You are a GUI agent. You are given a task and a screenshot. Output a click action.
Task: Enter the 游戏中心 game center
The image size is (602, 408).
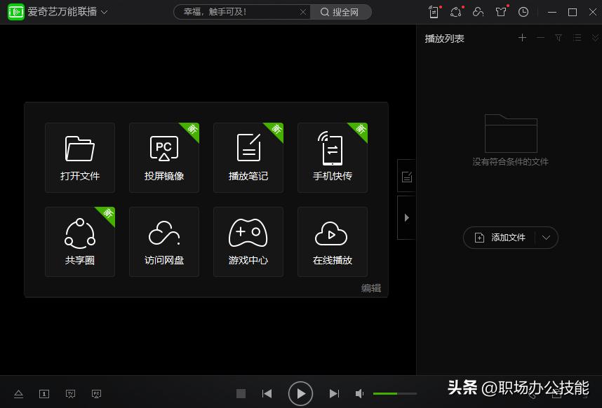tap(248, 241)
